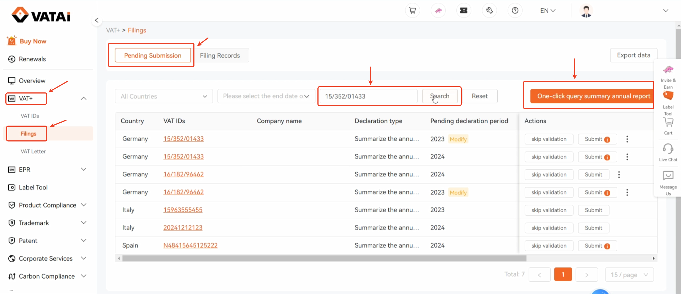Click the Overview monitor icon in sidebar

(12, 81)
